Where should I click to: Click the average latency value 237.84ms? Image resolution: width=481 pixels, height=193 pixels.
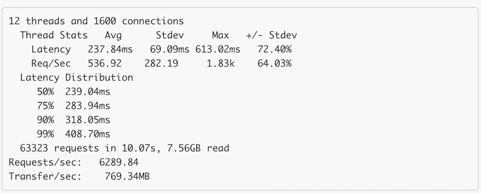(110, 49)
